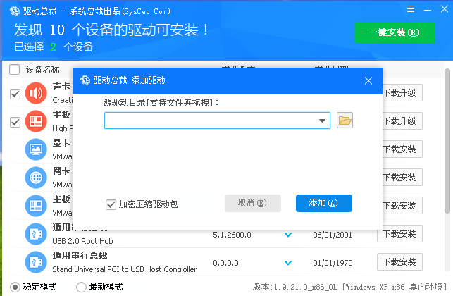453x296 pixels.
Task: Click USB 2.0 Root Hub device name
Action: point(82,241)
